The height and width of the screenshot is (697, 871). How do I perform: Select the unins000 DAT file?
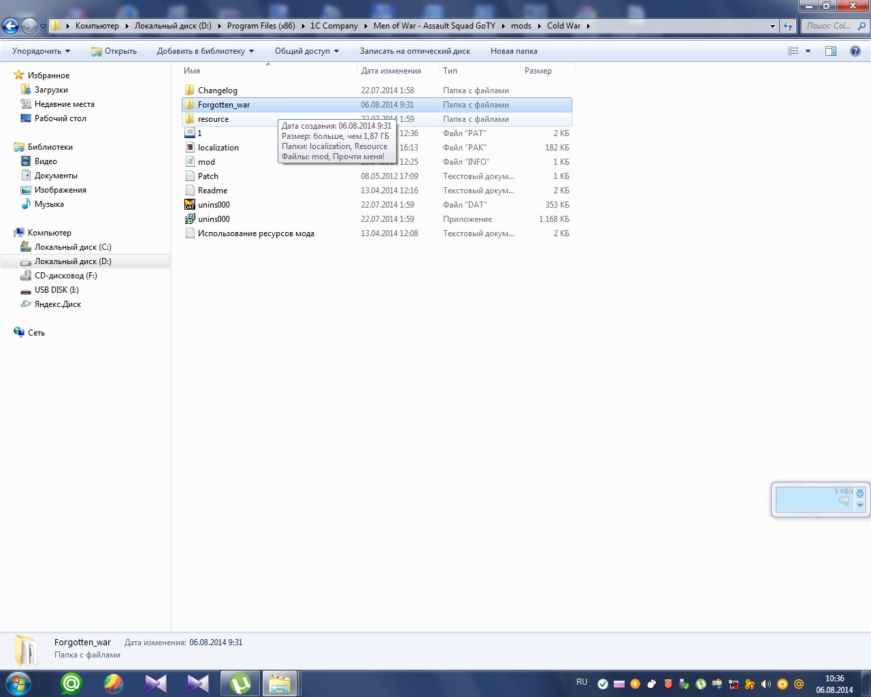378,205
